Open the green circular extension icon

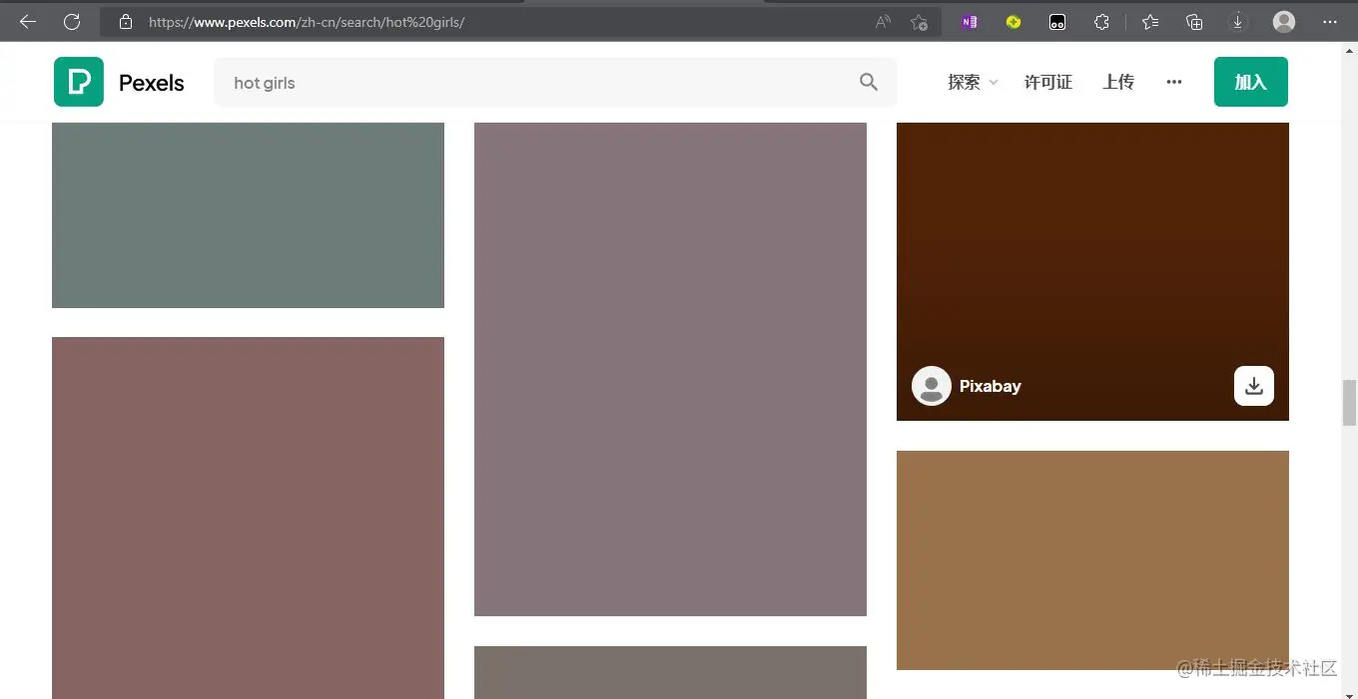[x=1014, y=22]
